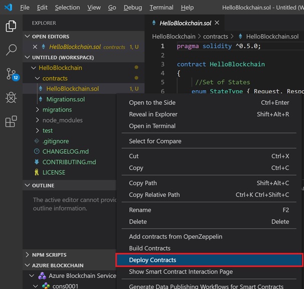Choose Open to the Side

pyautogui.click(x=209, y=103)
